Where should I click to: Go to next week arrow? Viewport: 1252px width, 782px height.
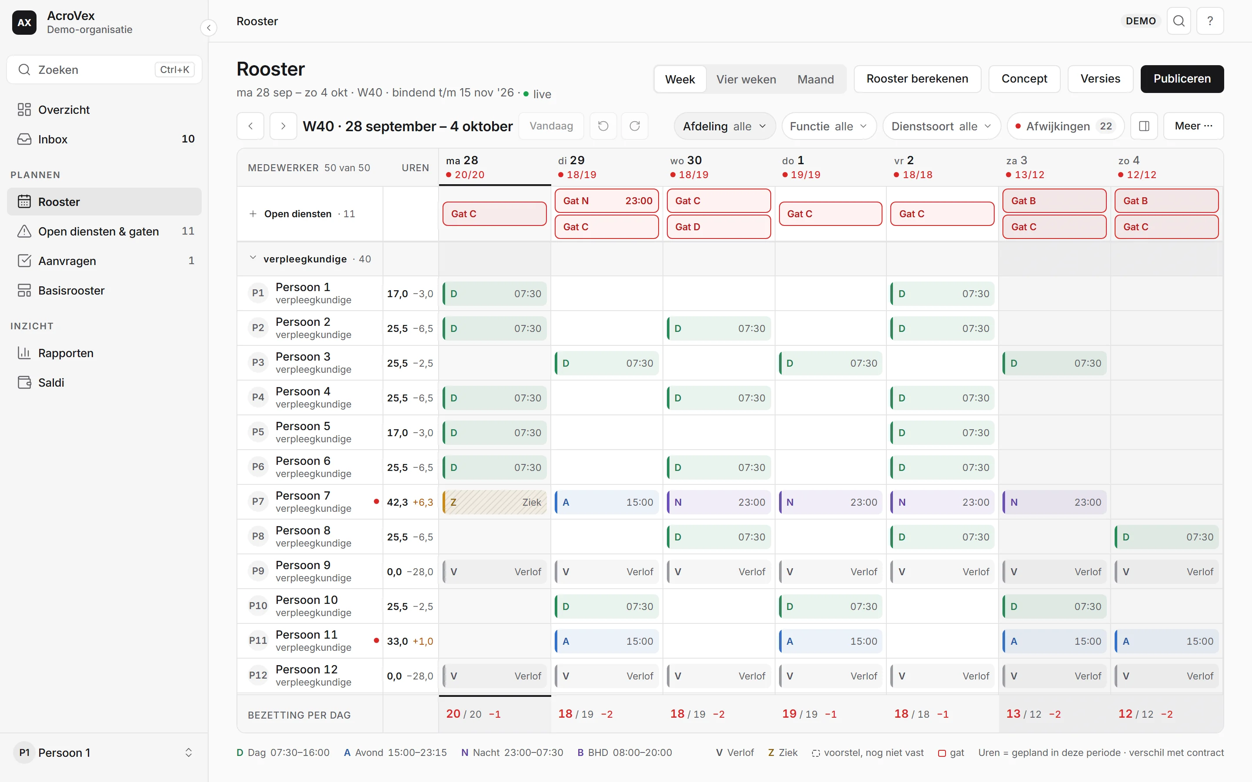tap(283, 126)
